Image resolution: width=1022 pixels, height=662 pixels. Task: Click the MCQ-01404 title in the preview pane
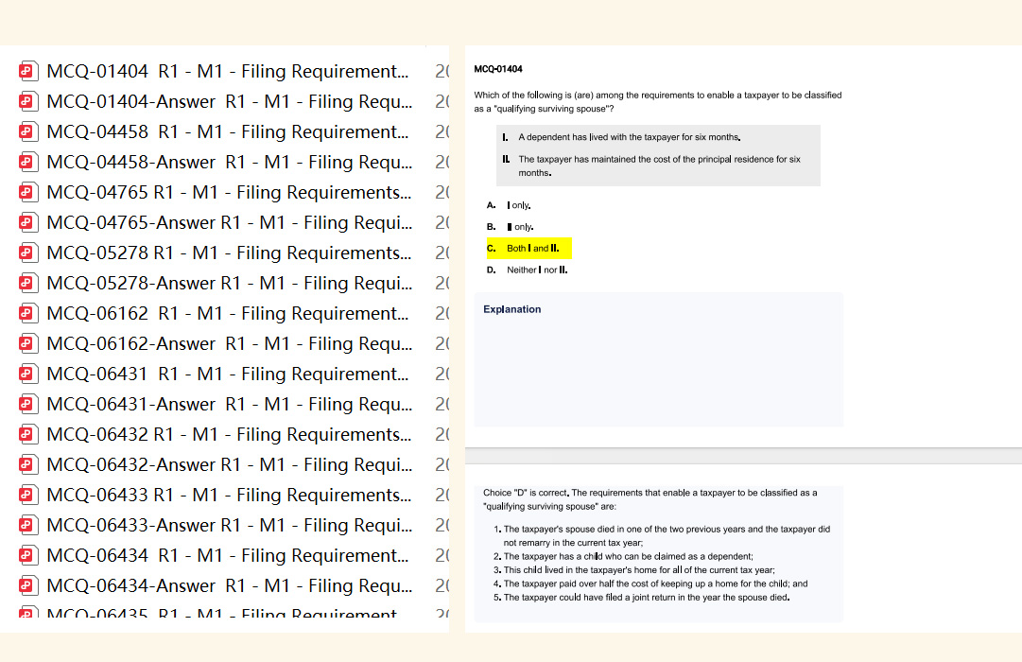pos(498,69)
